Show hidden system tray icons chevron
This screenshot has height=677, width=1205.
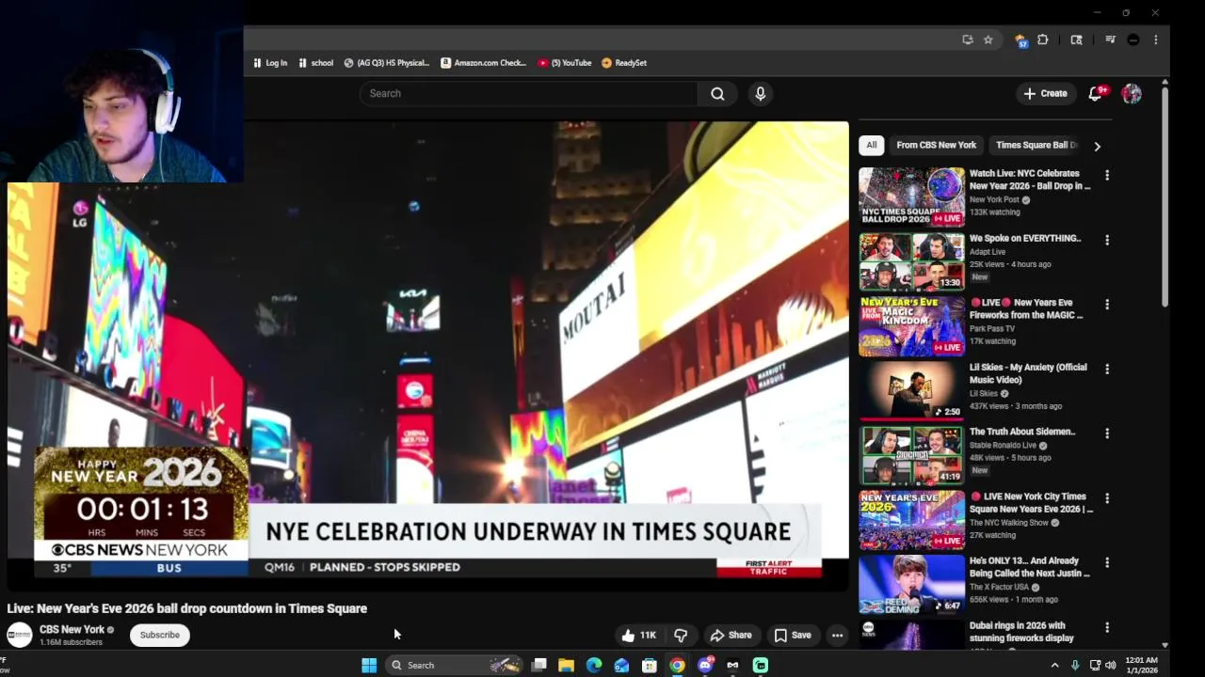(x=1054, y=665)
